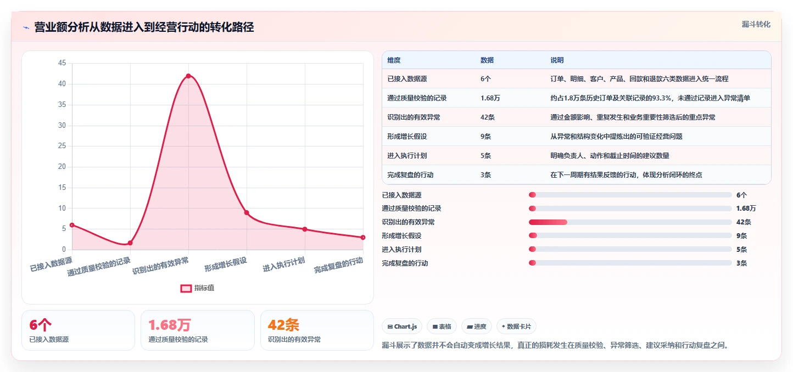Click table cell 进入执行计划
This screenshot has width=793, height=372.
(x=407, y=156)
